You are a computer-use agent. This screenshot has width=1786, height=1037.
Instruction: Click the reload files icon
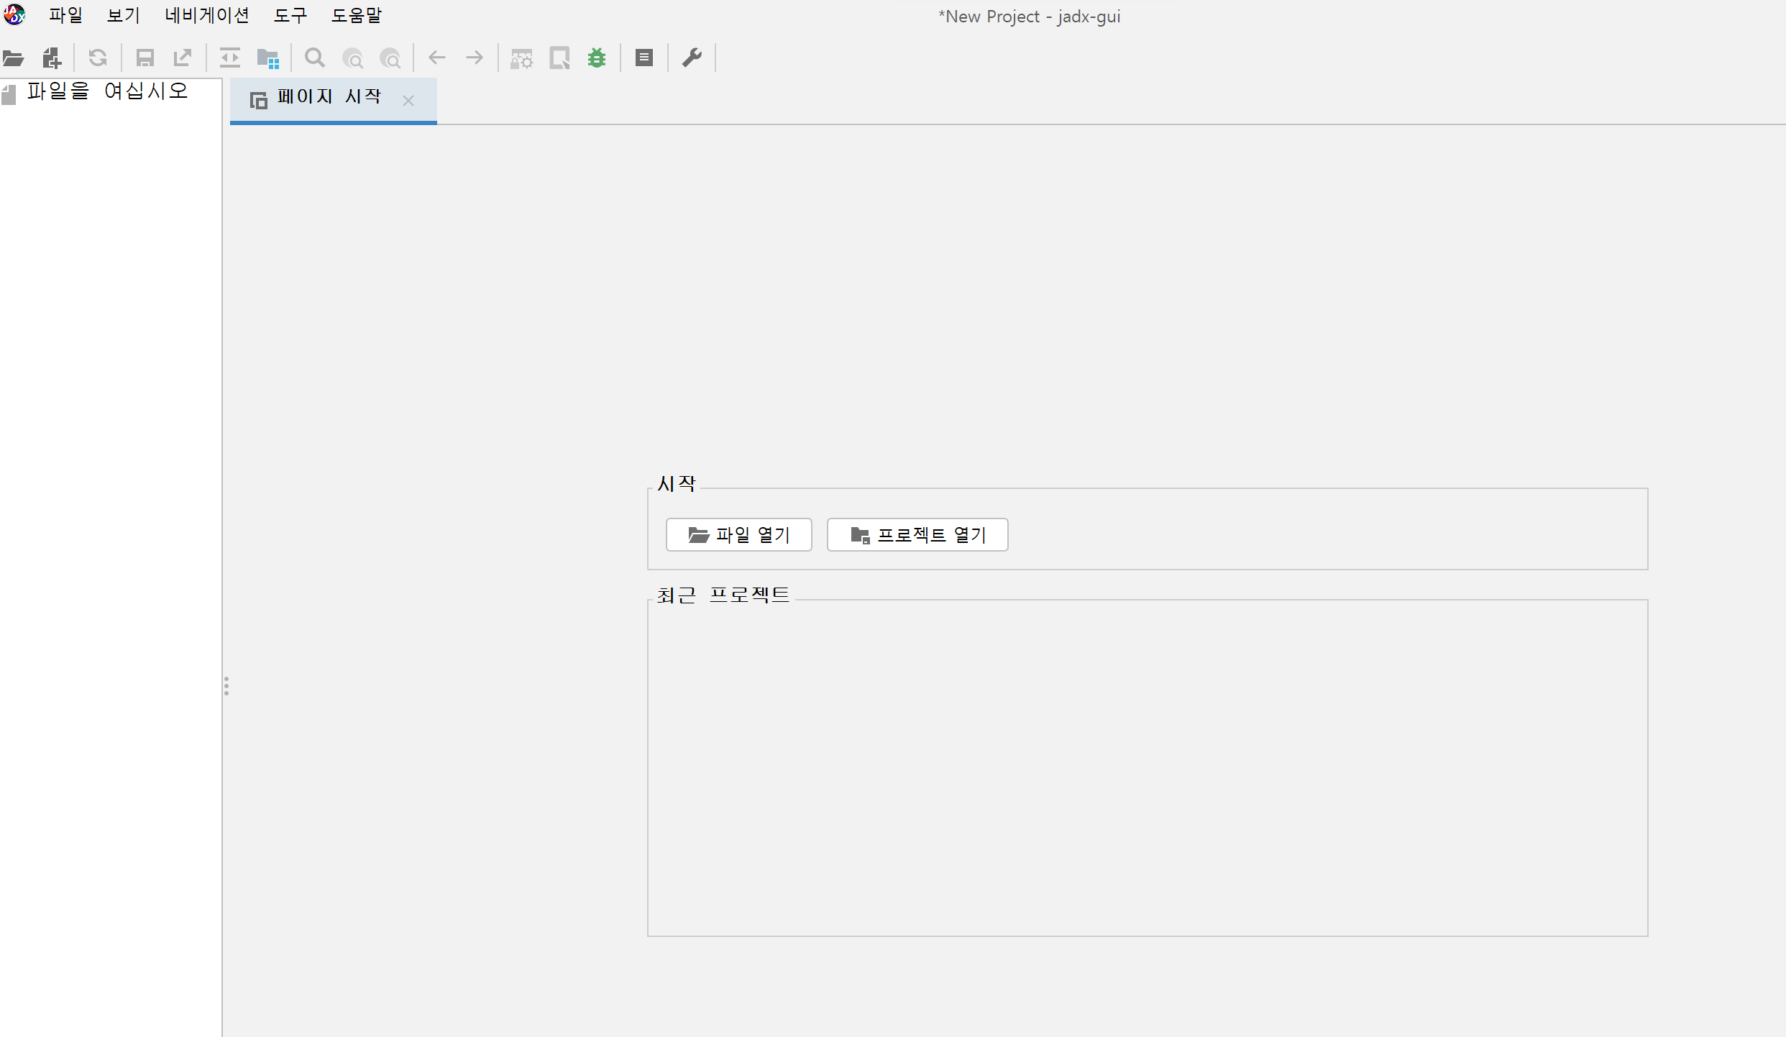tap(98, 58)
